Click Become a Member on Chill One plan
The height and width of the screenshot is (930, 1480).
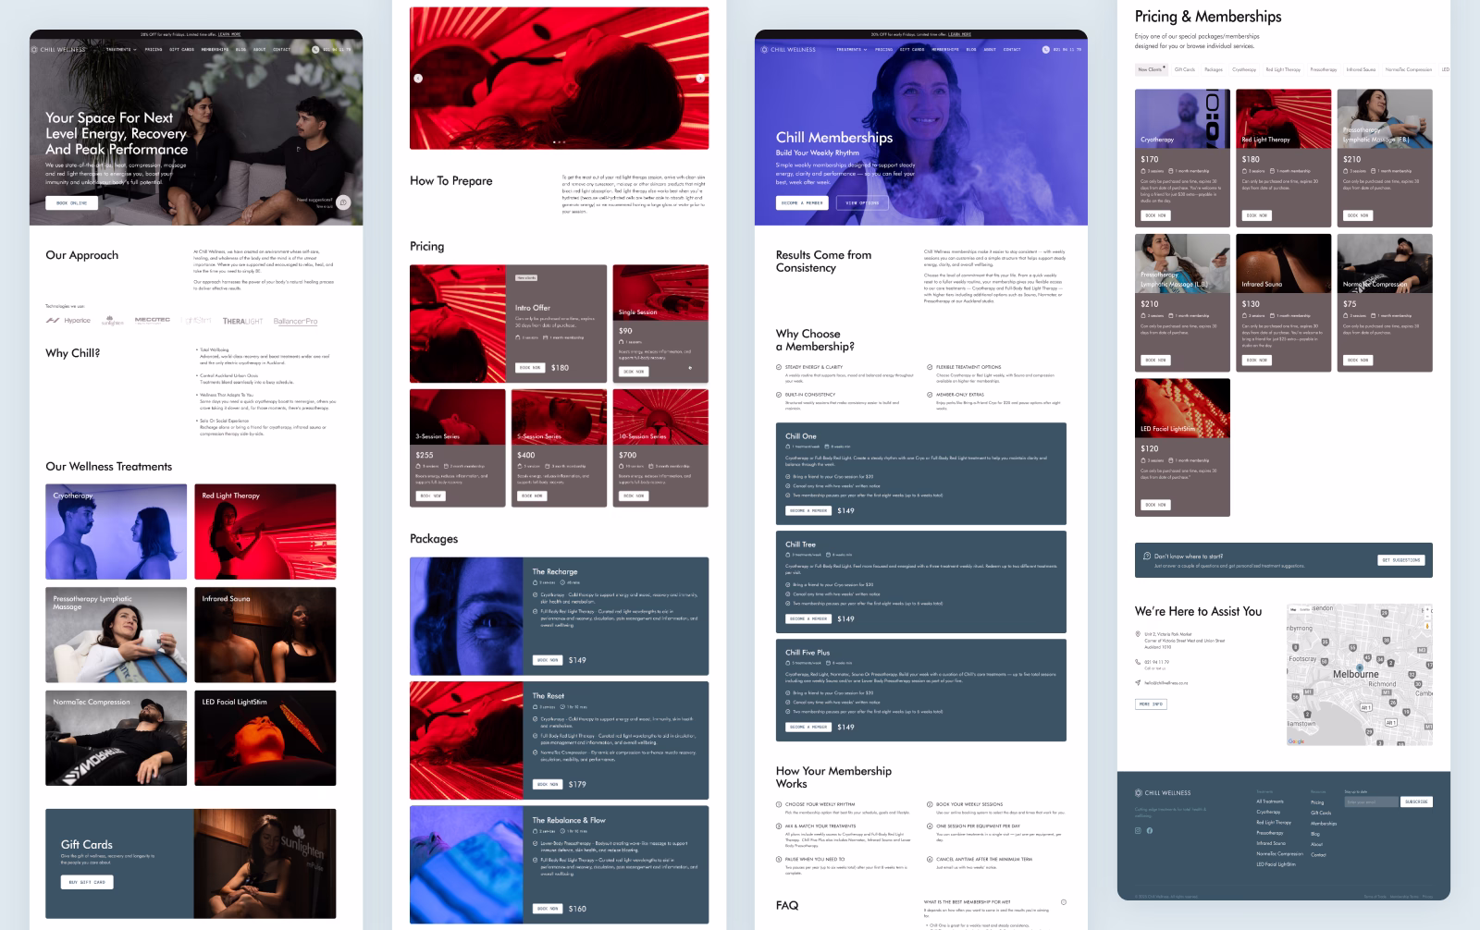point(808,510)
